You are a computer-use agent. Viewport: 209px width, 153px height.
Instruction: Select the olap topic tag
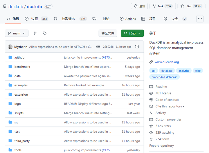[x=198, y=71]
